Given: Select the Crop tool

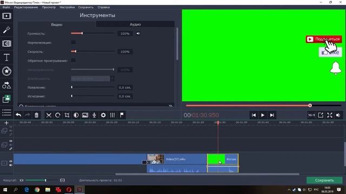Looking at the screenshot, I should (x=67, y=115).
